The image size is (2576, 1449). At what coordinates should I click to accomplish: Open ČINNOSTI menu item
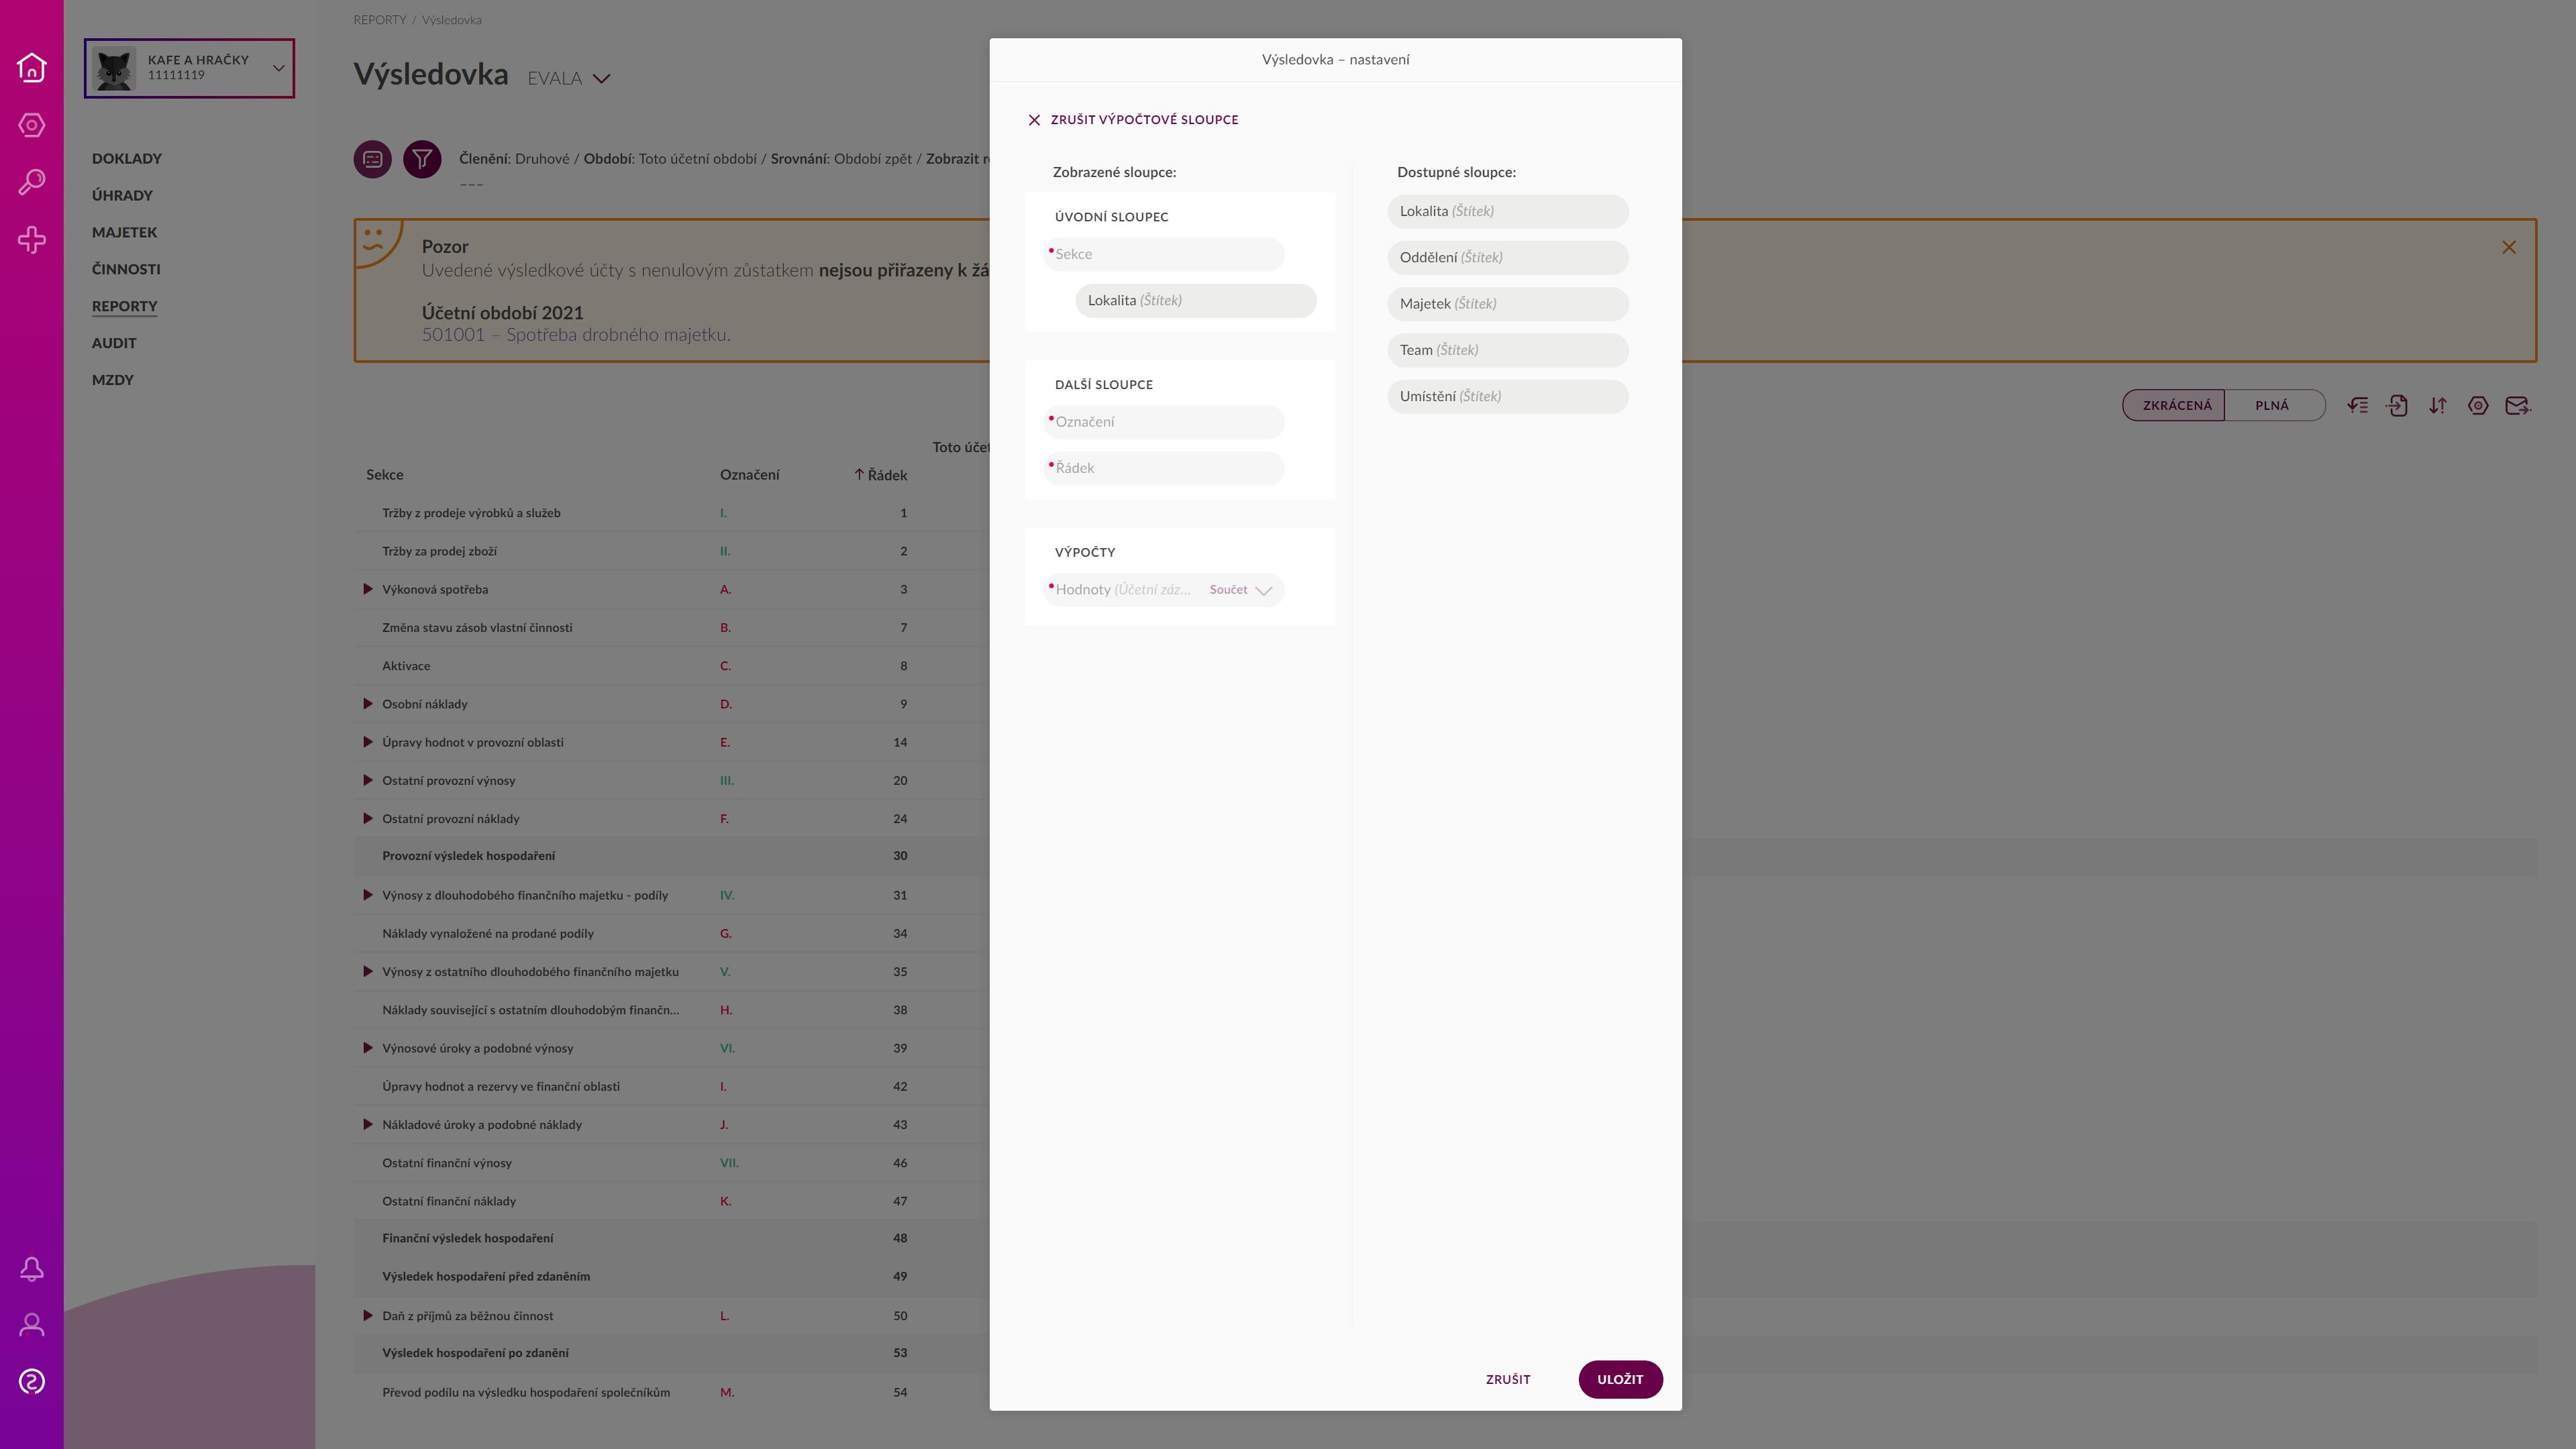pyautogui.click(x=126, y=270)
